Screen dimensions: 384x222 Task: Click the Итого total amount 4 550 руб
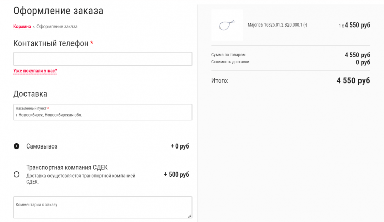(x=353, y=81)
